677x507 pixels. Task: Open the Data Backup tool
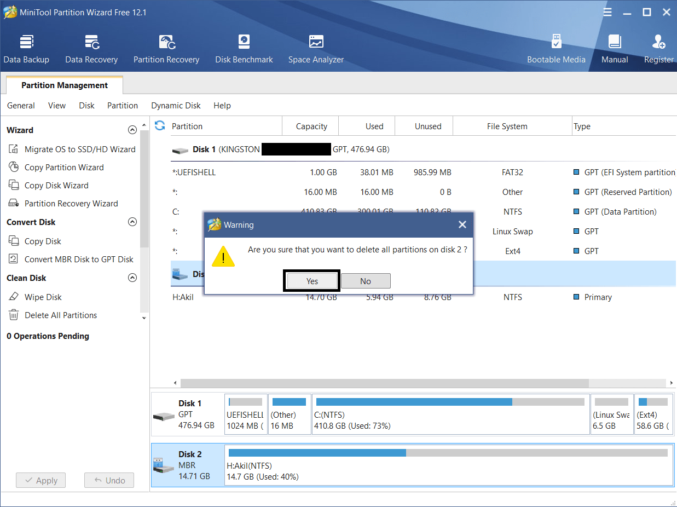click(26, 49)
